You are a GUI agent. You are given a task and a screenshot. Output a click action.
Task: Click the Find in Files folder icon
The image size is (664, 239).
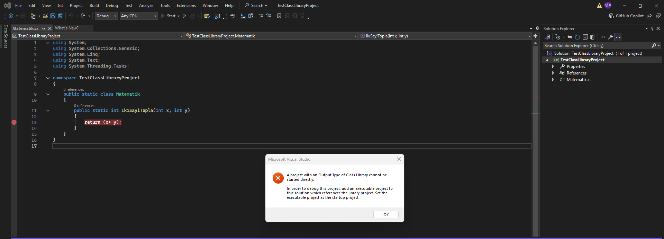pyautogui.click(x=207, y=16)
